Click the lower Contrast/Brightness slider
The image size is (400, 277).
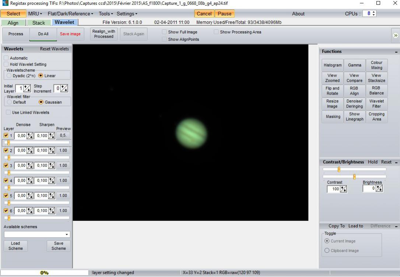pos(355,177)
